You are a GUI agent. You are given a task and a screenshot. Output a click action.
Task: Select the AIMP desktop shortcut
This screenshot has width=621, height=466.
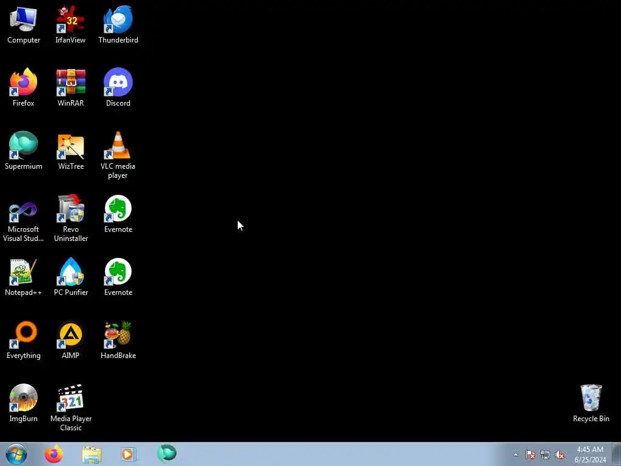tap(70, 340)
